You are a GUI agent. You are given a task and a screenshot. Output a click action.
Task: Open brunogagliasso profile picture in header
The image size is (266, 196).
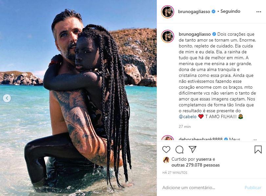[168, 12]
